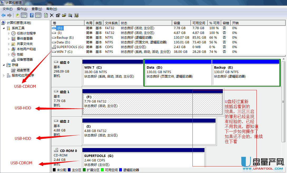
Task: Open Help via blue question mark icon
Action: [x=32, y=15]
